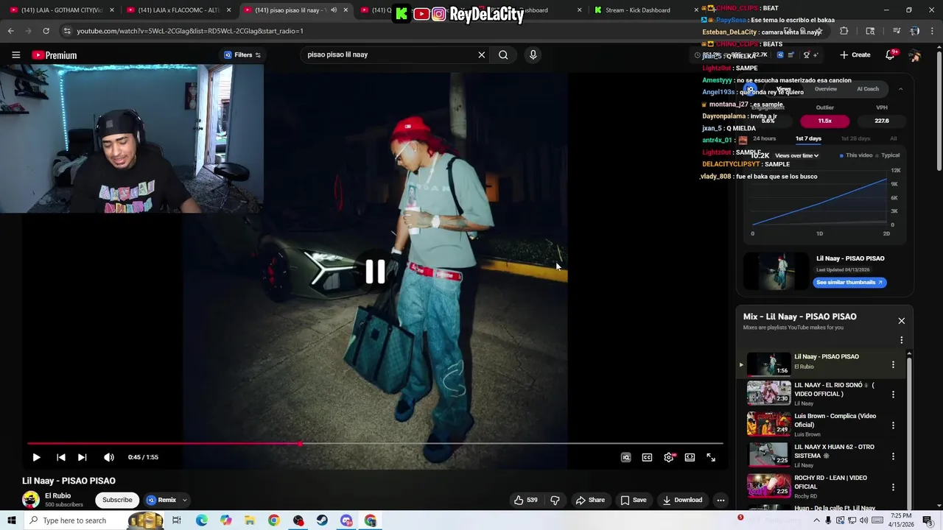Reload the current page

pos(46,31)
